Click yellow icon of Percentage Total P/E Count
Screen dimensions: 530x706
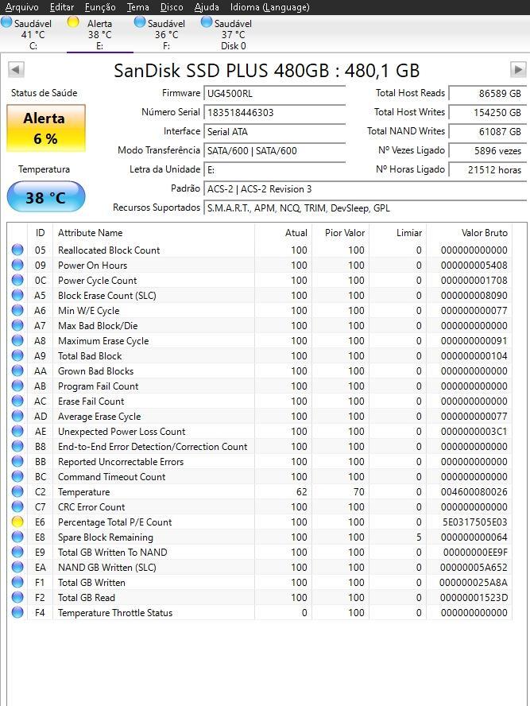tap(17, 522)
